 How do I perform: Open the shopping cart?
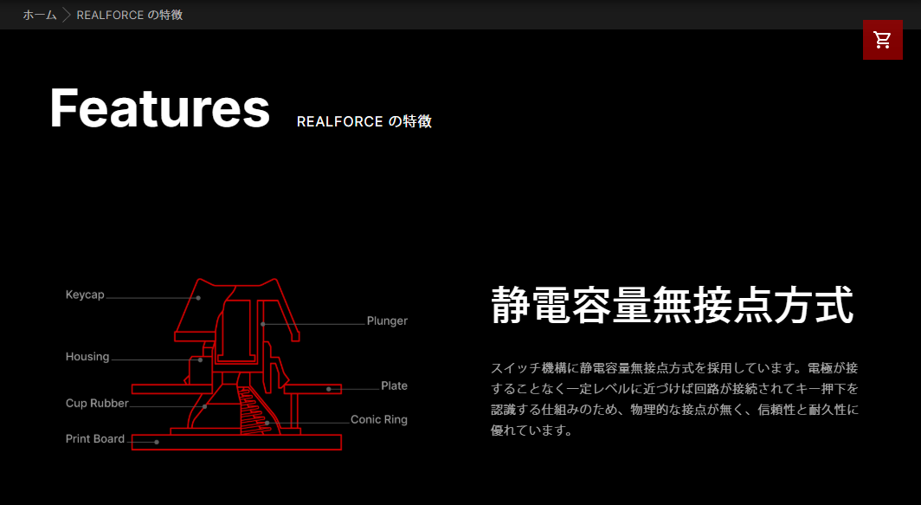click(x=882, y=40)
